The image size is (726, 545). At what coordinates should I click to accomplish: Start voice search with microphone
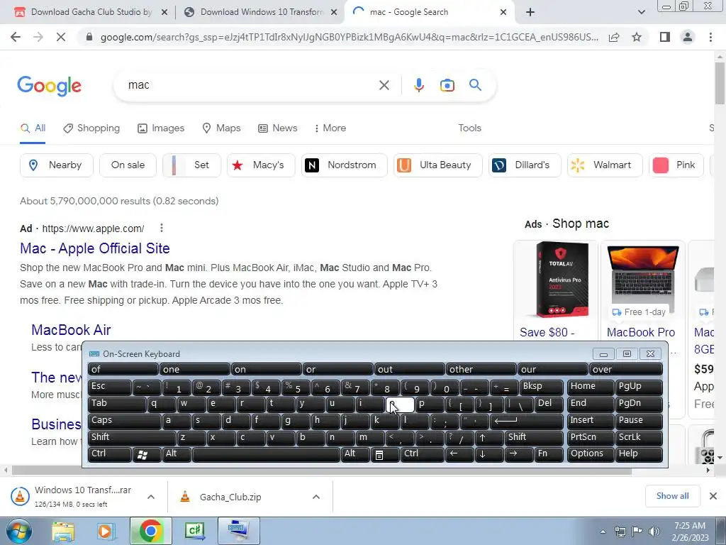pyautogui.click(x=418, y=85)
